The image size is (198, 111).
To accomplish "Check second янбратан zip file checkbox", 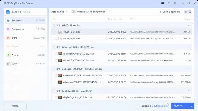I will pyautogui.click(x=56, y=82).
